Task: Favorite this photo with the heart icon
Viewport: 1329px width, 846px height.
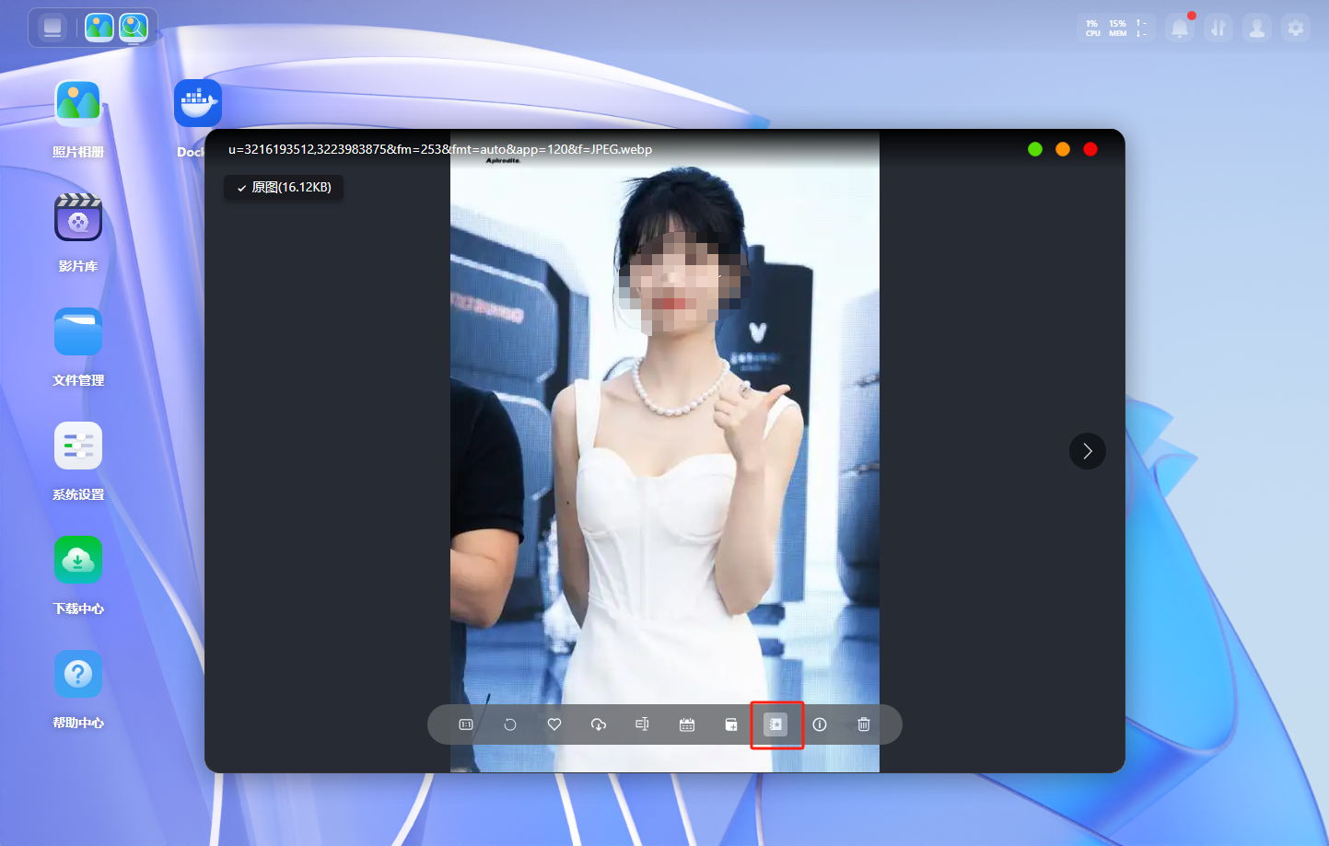Action: [554, 724]
